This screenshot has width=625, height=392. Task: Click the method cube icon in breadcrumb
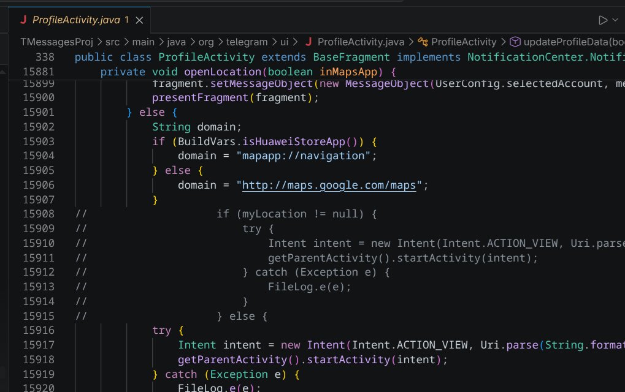[x=515, y=42]
